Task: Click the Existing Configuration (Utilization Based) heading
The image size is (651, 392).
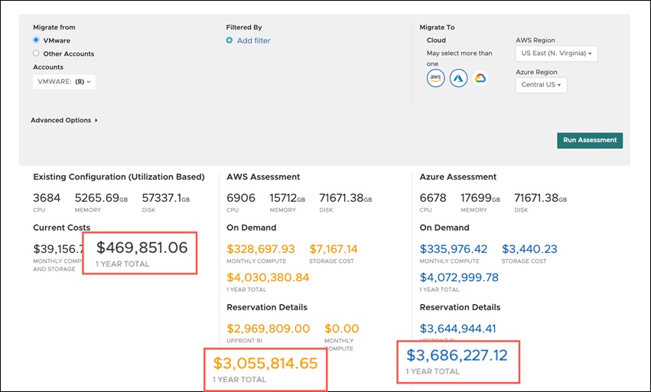Action: (x=119, y=177)
